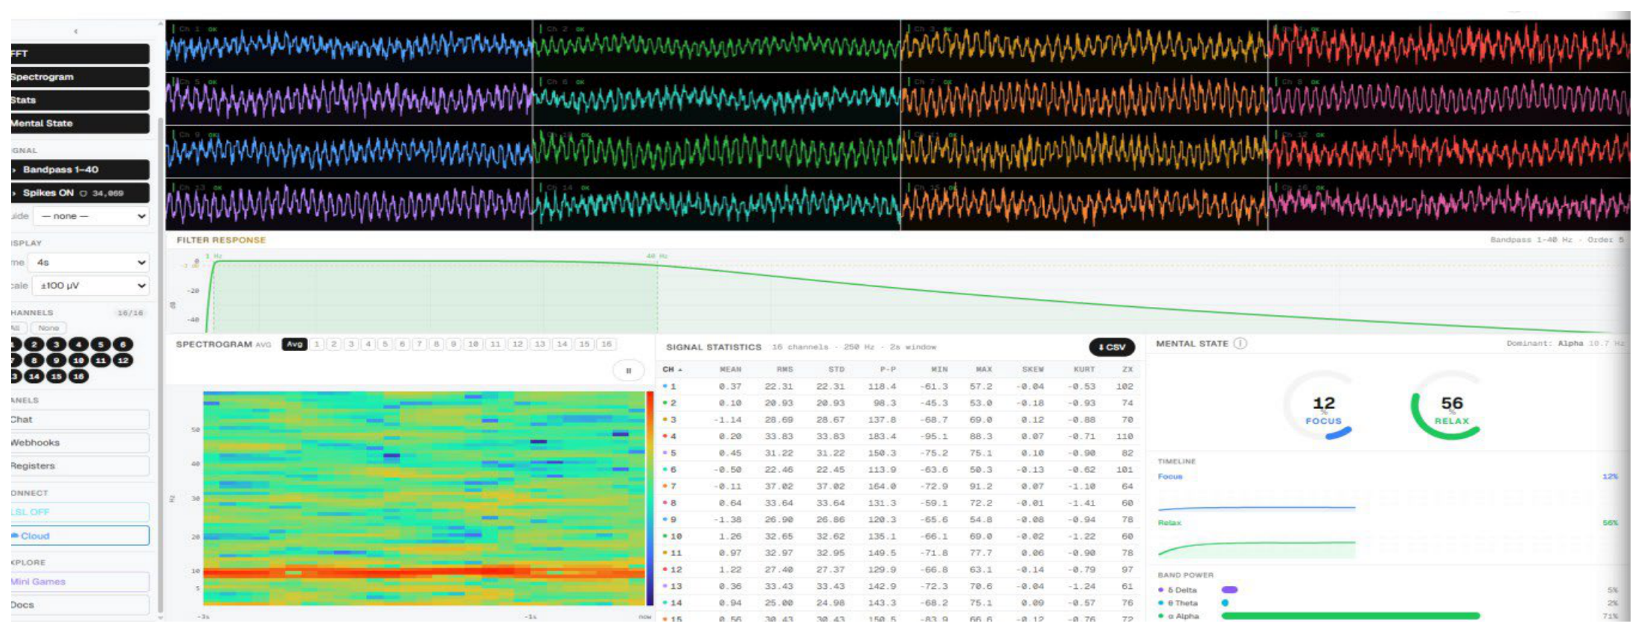The image size is (1641, 632).
Task: Click the Cloud connect button
Action: (80, 535)
